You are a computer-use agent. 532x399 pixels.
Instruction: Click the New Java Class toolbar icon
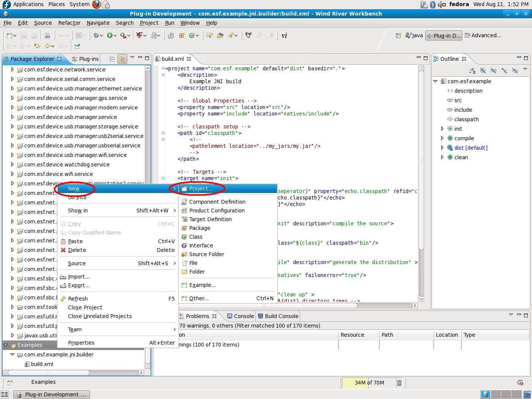pos(192,35)
